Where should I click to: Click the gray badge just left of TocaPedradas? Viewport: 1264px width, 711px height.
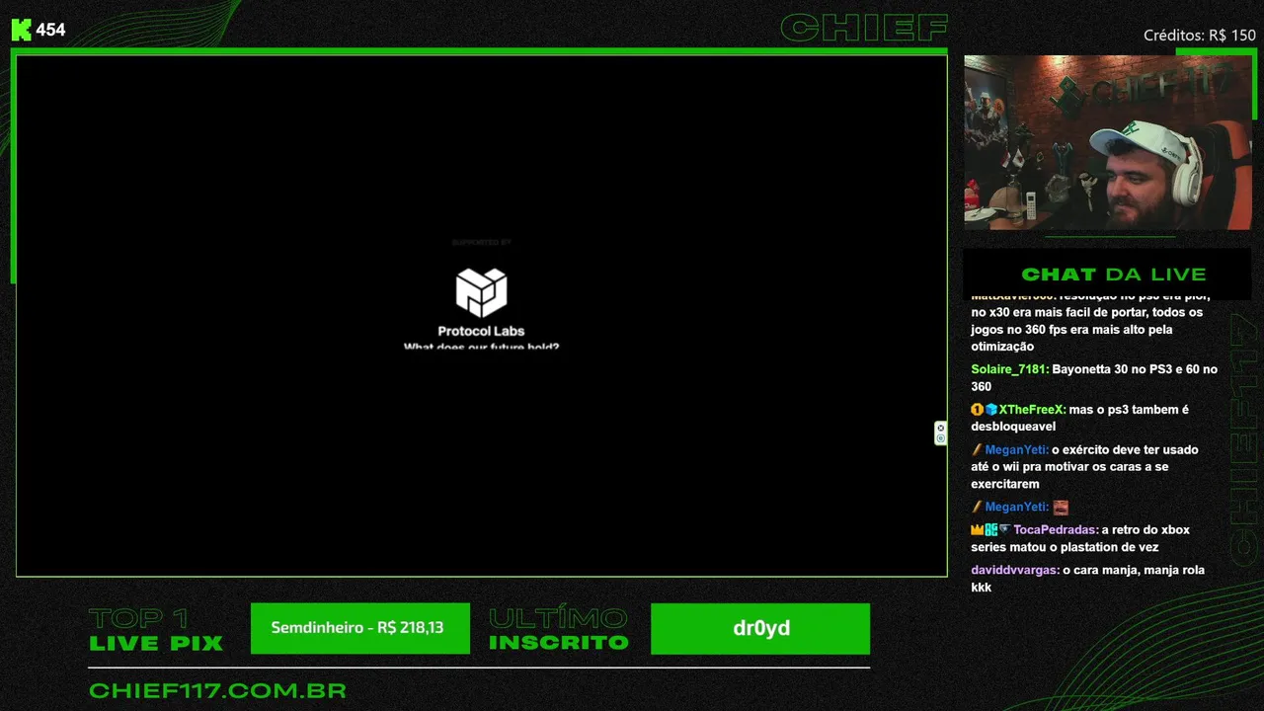[1004, 529]
